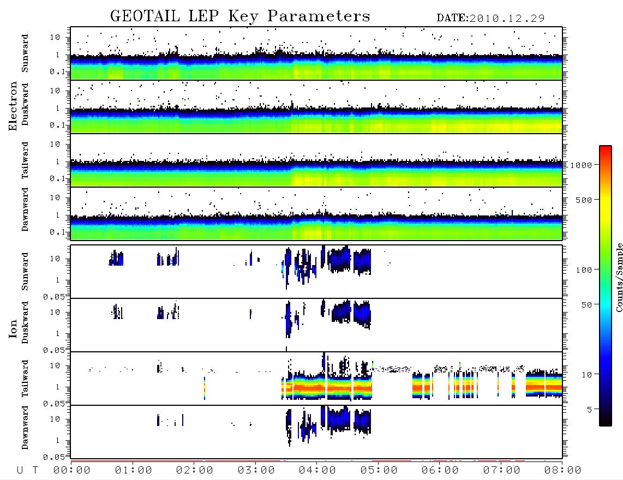
Task: Click the Electron Dawnward panel label
Action: (x=25, y=209)
